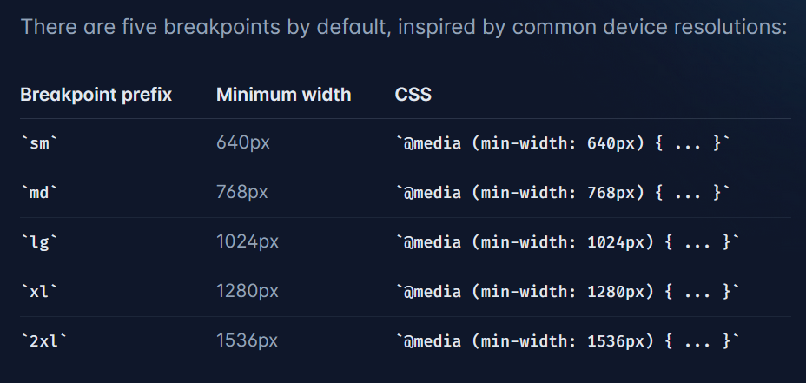Select the `lg` breakpoint prefix cell
This screenshot has width=806, height=383.
[39, 241]
